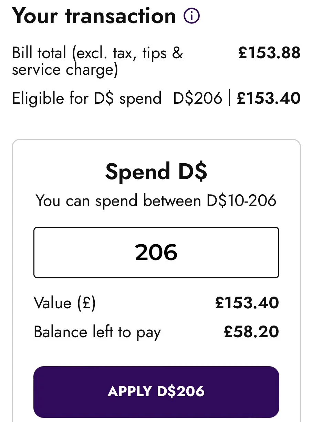Click the Bill total label text
This screenshot has width=312, height=422.
[97, 61]
